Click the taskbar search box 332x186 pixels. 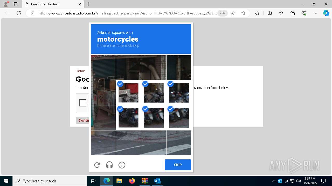coord(50,181)
